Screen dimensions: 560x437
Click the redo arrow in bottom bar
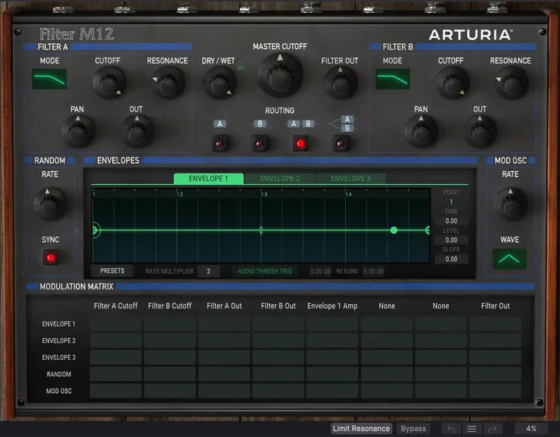point(492,429)
